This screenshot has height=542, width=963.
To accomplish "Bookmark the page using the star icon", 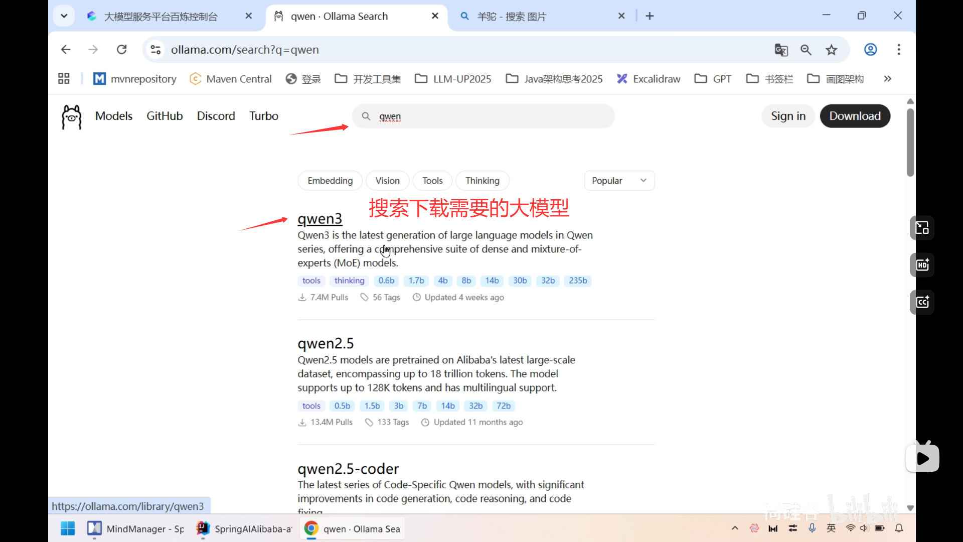I will (x=831, y=50).
